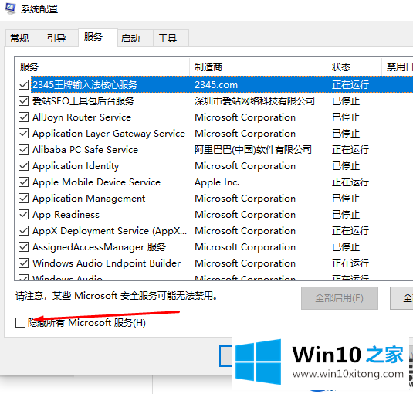Toggle Application Identity checkbox

(x=23, y=166)
